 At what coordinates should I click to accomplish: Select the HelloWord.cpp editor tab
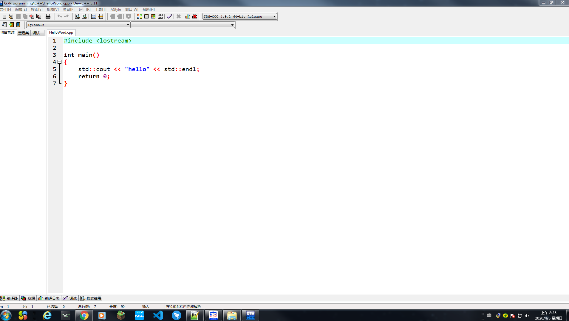point(61,32)
